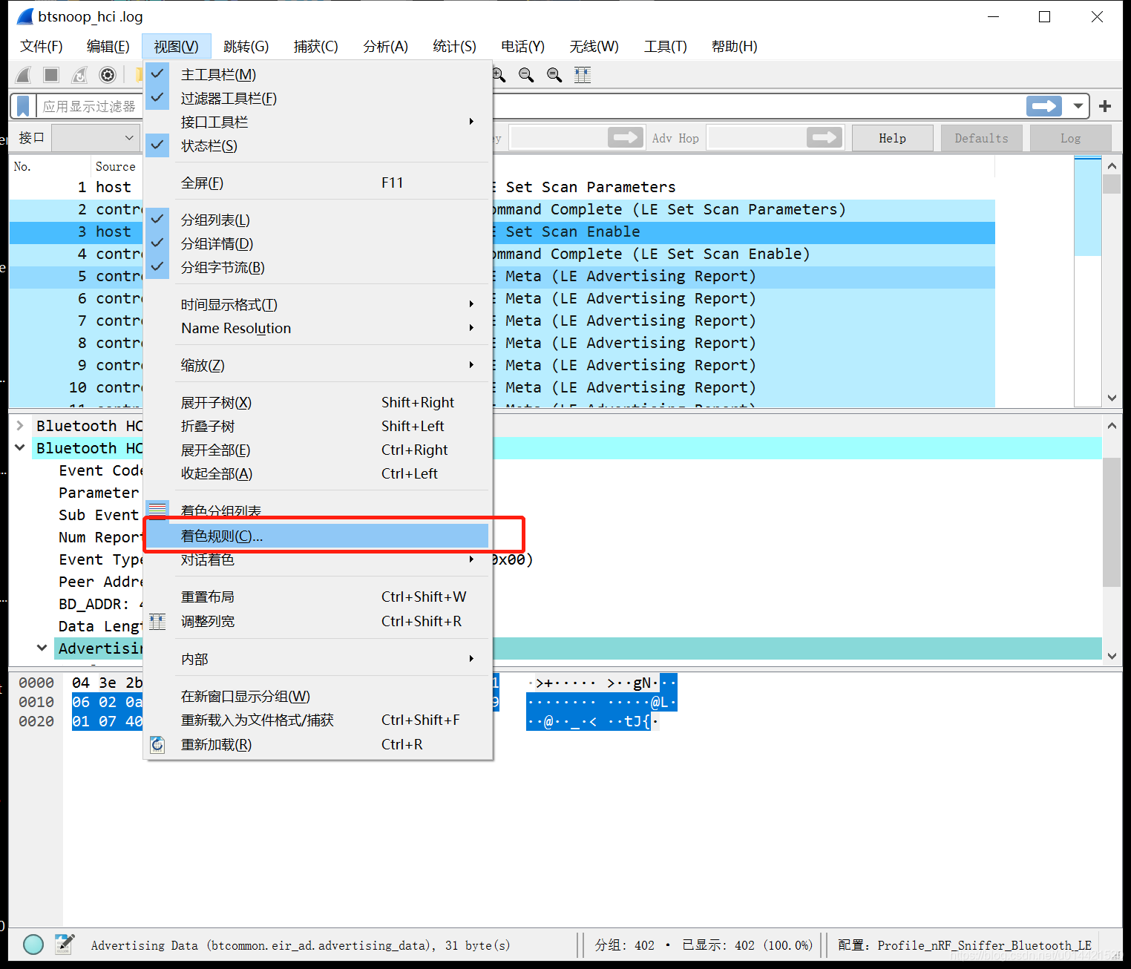Image resolution: width=1131 pixels, height=969 pixels.
Task: Click the expert information circle icon
Action: pos(33,945)
